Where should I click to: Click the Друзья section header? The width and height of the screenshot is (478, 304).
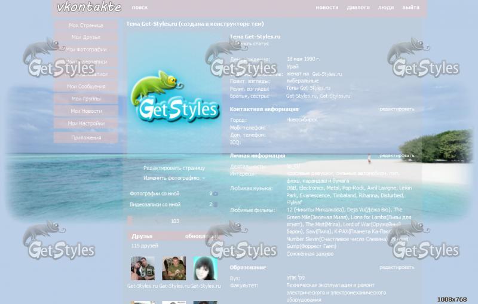pos(142,237)
